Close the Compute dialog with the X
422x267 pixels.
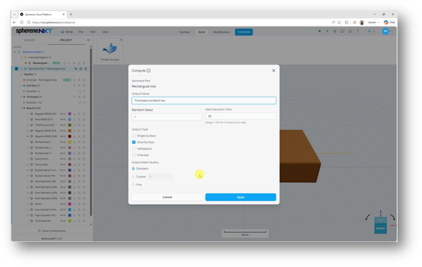pos(274,70)
